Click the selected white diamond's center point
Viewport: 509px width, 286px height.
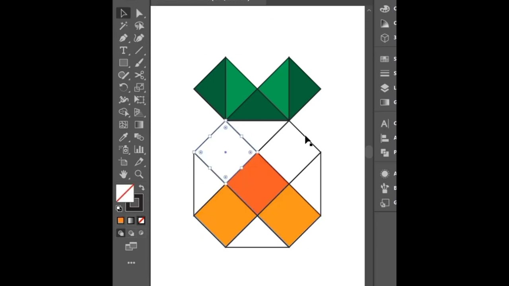(x=225, y=152)
